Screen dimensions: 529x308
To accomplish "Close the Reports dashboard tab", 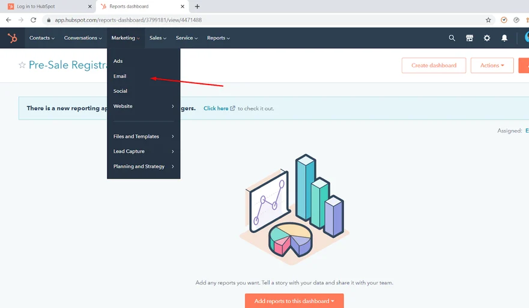I will 183,7.
